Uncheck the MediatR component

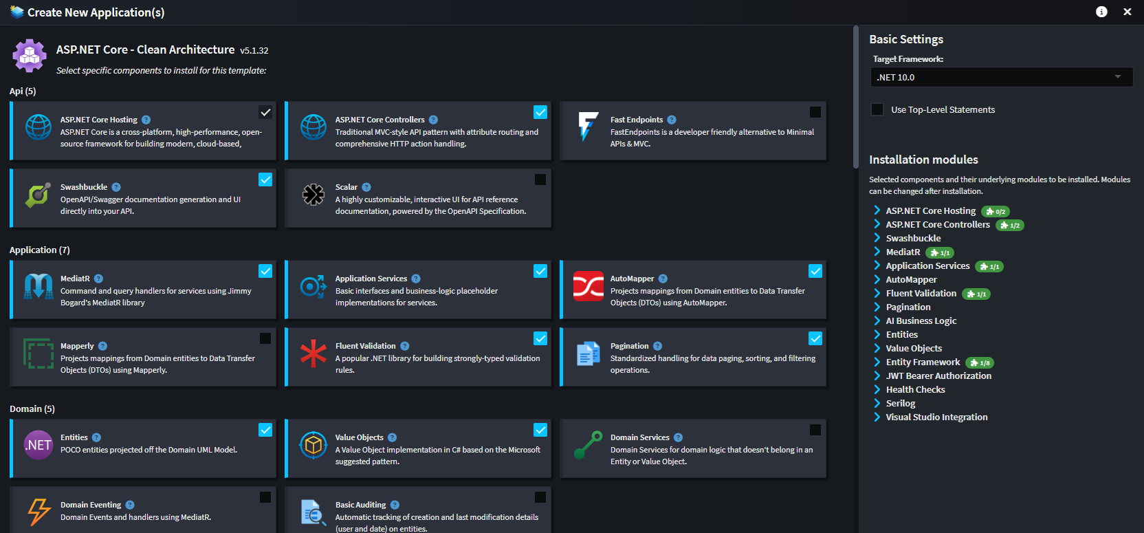pos(265,271)
